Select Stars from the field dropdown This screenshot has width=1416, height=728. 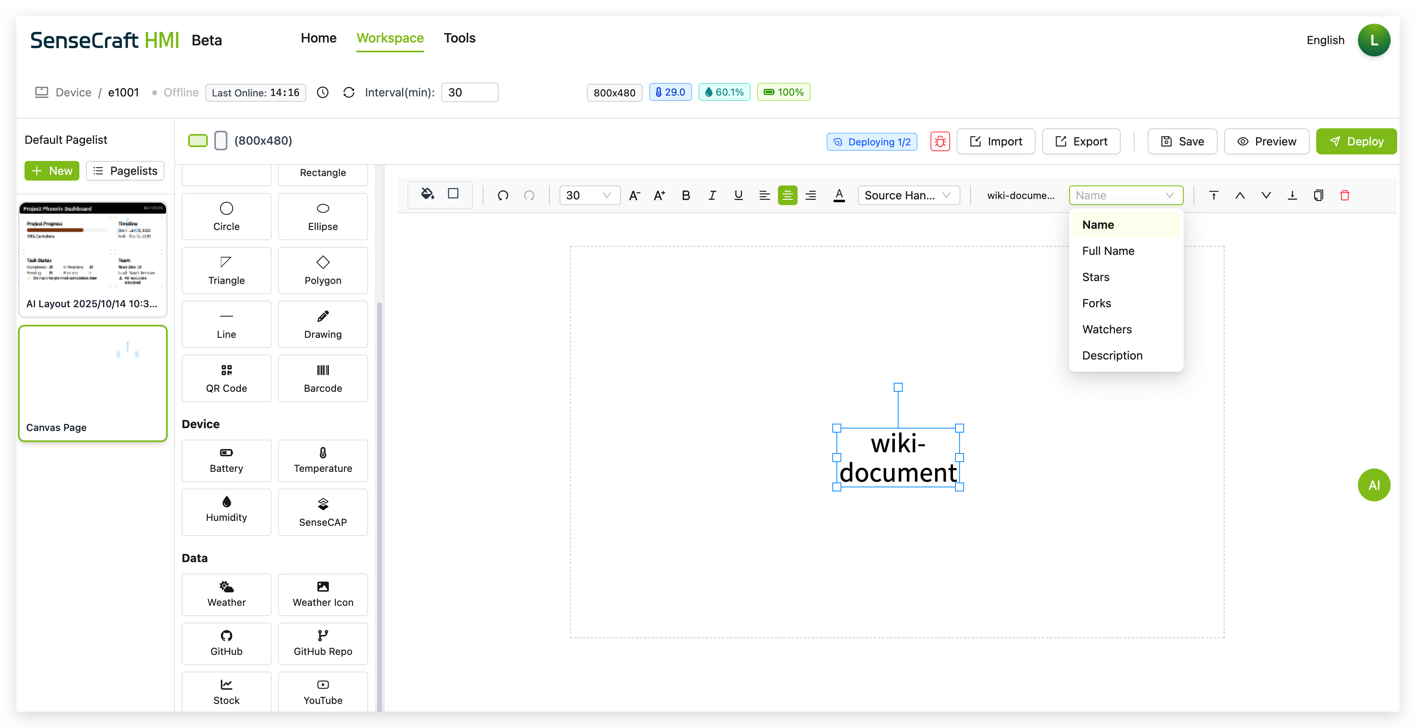[x=1095, y=277]
